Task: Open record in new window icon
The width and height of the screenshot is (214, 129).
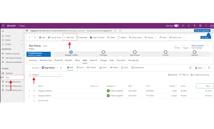Action: click(x=35, y=37)
